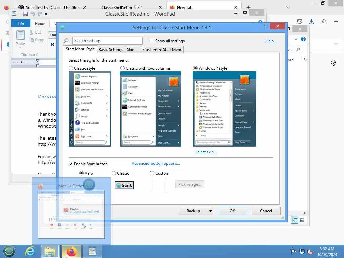The height and width of the screenshot is (258, 344).
Task: Click the two columns style preview thumbnail
Action: click(x=150, y=109)
